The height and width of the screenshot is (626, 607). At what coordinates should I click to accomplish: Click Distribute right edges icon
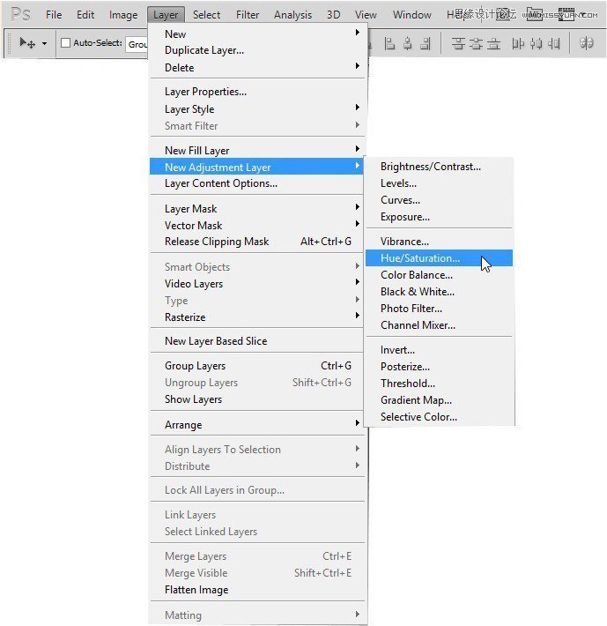[554, 43]
